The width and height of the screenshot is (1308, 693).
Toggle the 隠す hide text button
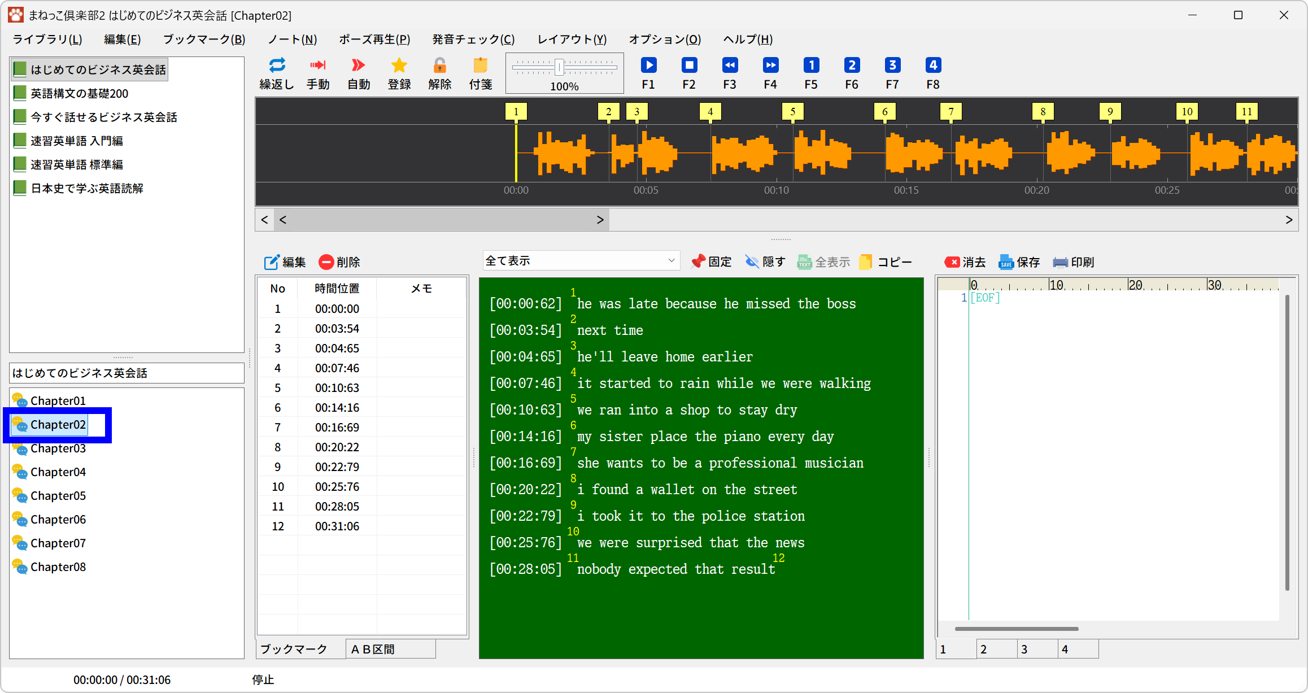(765, 261)
